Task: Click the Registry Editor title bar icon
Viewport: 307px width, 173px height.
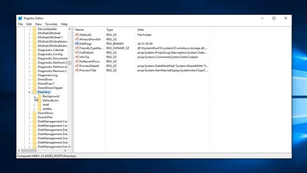Action: (20, 18)
